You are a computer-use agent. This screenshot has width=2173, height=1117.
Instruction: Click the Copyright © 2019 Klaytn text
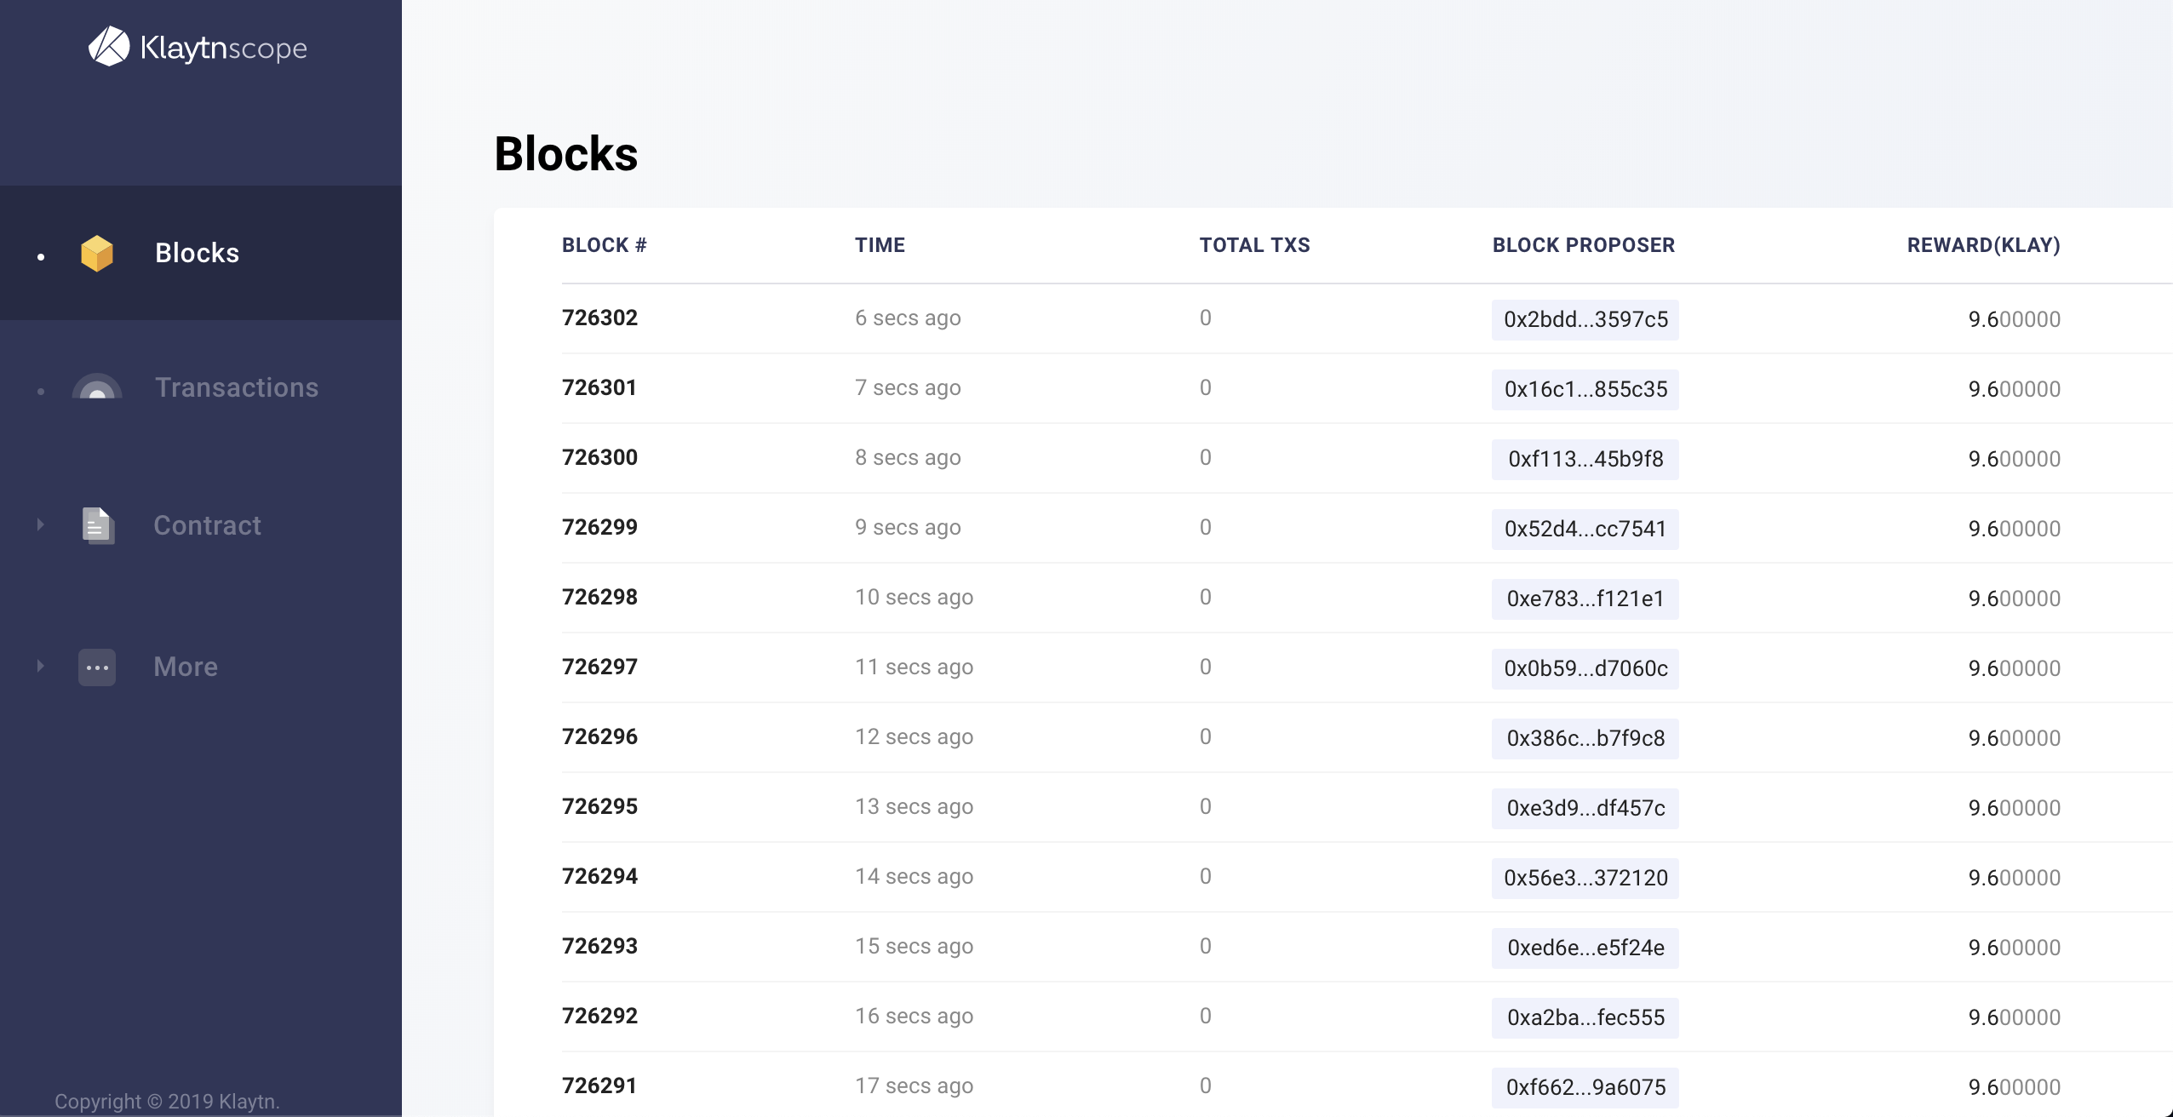[x=167, y=1101]
